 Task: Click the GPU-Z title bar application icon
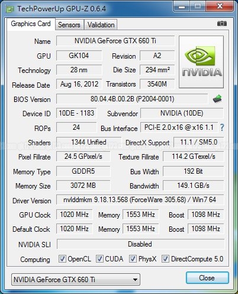coord(10,9)
